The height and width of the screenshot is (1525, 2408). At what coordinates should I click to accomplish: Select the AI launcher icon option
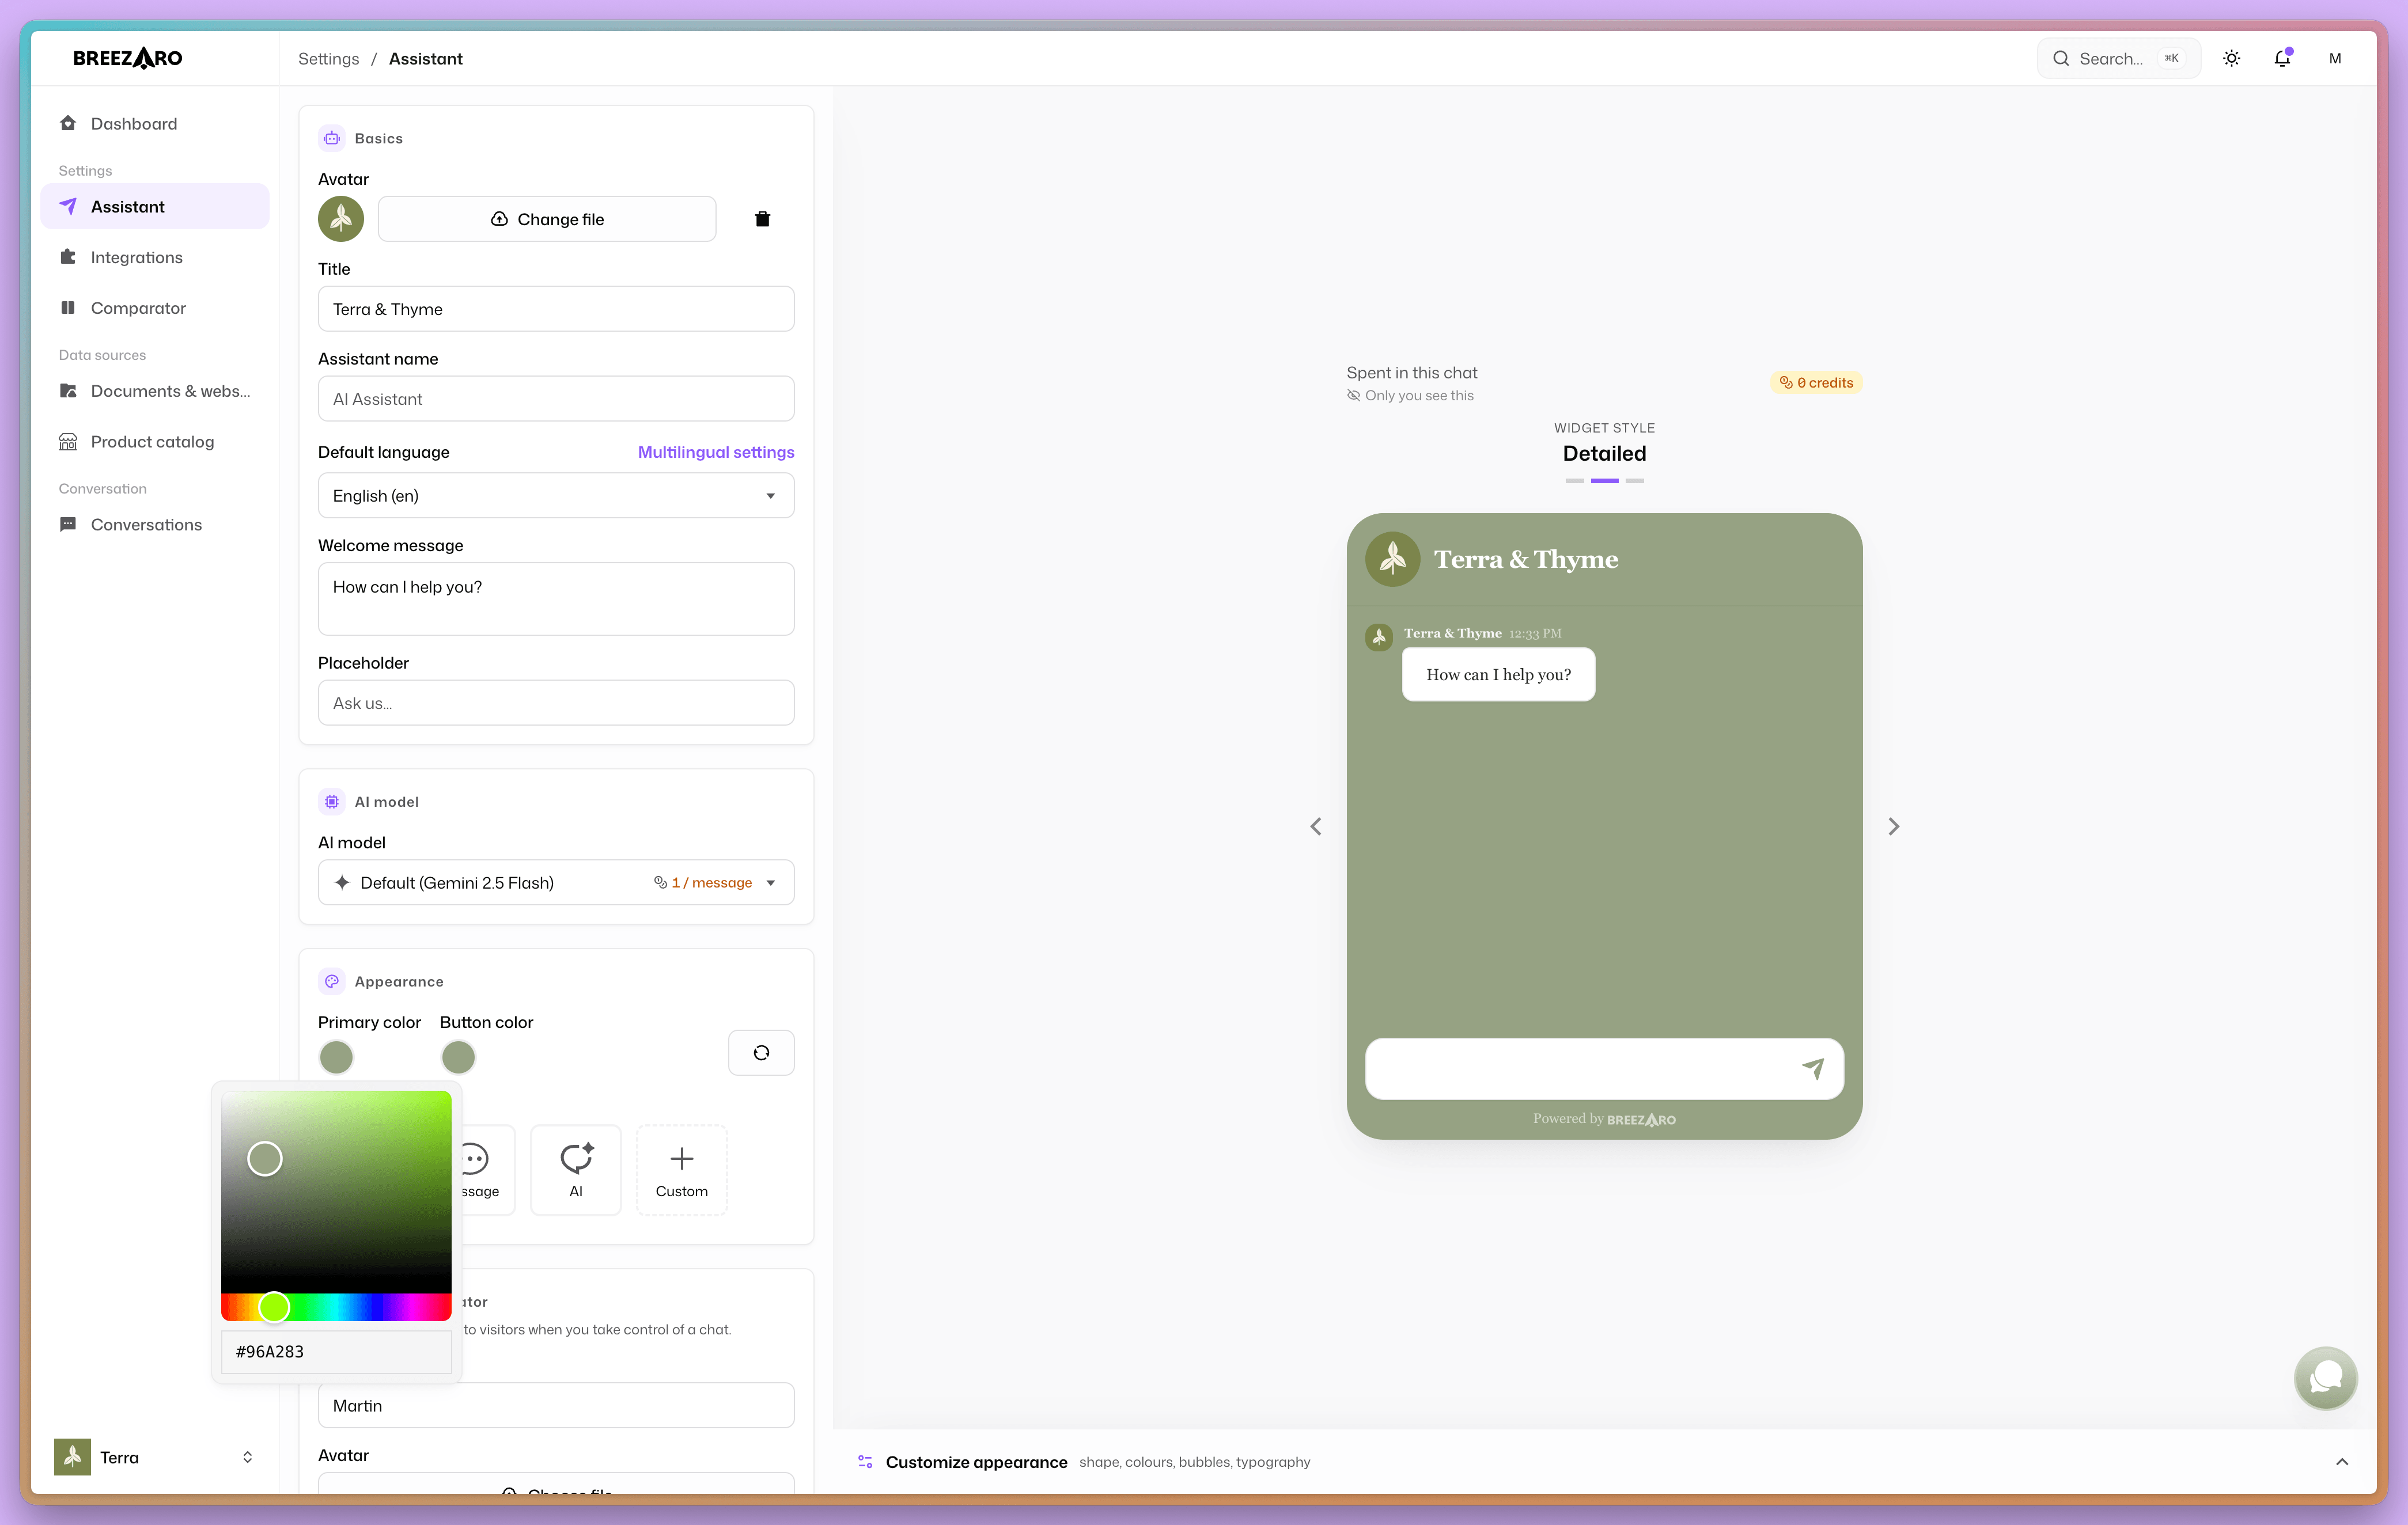576,1170
